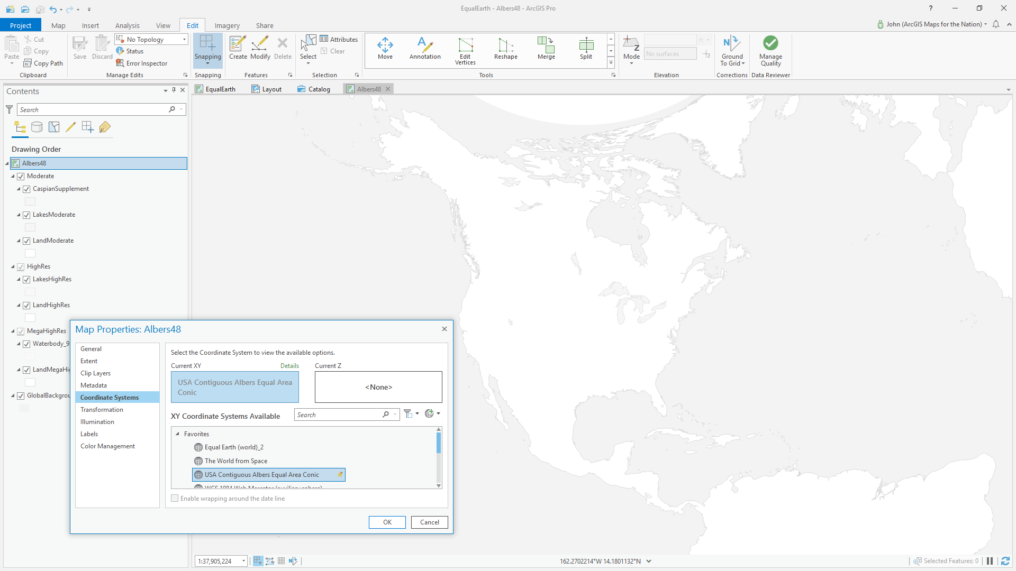Screen dimensions: 1016x571
Task: Switch to the Imagery ribbon tab
Action: [x=227, y=25]
